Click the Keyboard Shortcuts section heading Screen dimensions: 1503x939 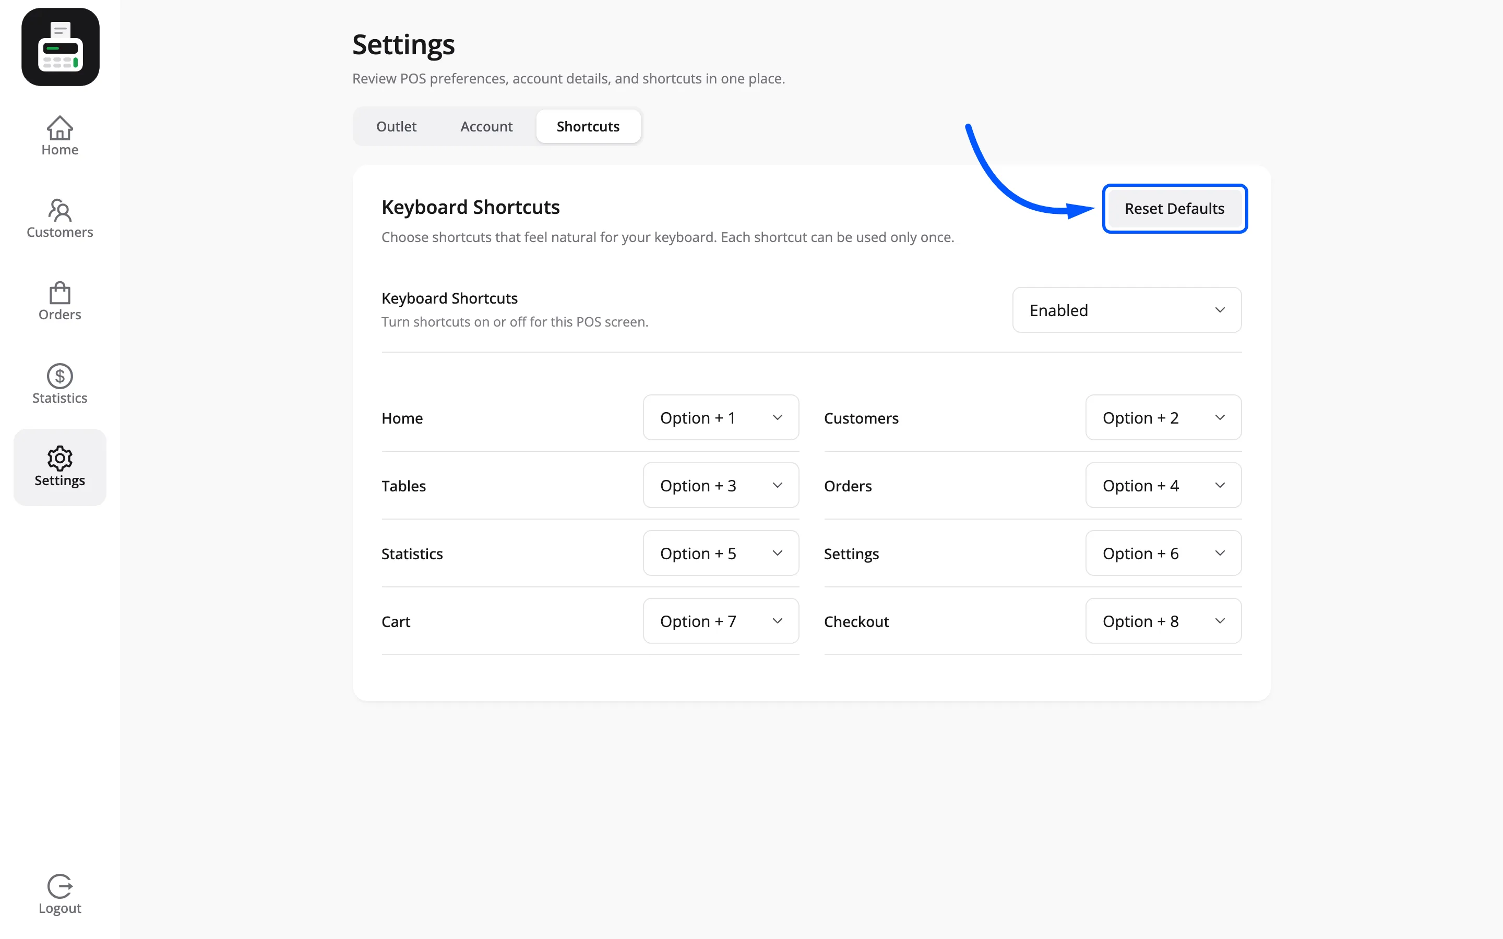(470, 207)
